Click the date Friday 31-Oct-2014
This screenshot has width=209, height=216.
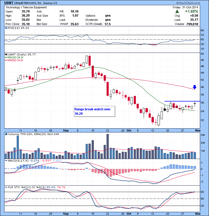tap(185, 8)
